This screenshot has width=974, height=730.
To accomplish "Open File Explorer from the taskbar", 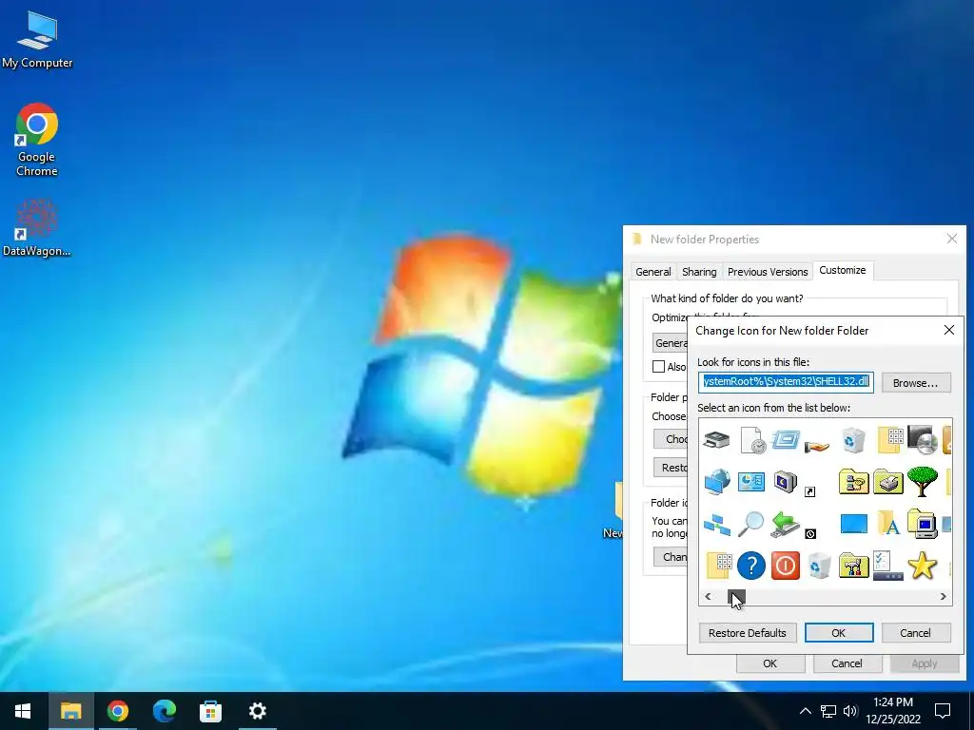I will pyautogui.click(x=70, y=711).
